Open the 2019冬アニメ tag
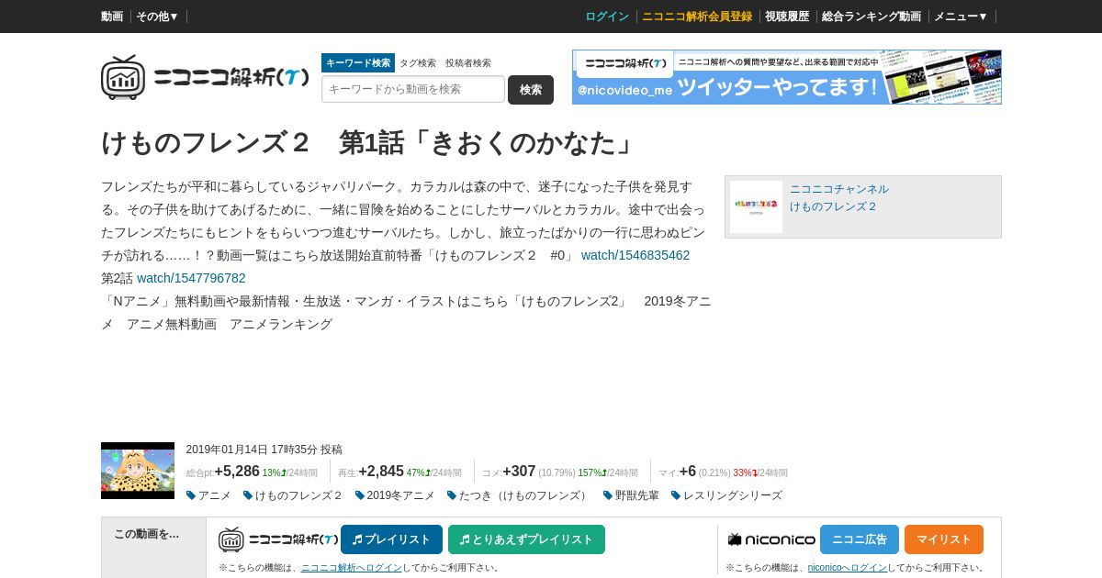Image resolution: width=1102 pixels, height=578 pixels. point(395,495)
